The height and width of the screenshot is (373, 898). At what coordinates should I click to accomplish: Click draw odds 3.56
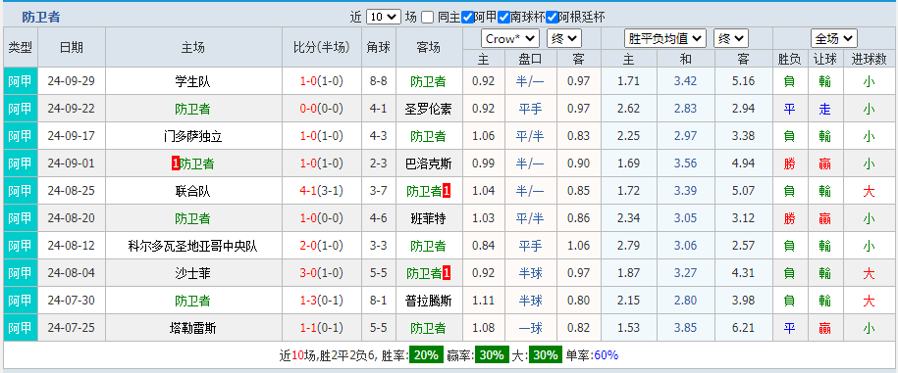point(686,163)
